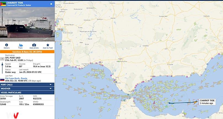This screenshot has height=119, width=223.
Task: Click the last report Jan 29, 2026 timestamp
Action: [x=30, y=72]
